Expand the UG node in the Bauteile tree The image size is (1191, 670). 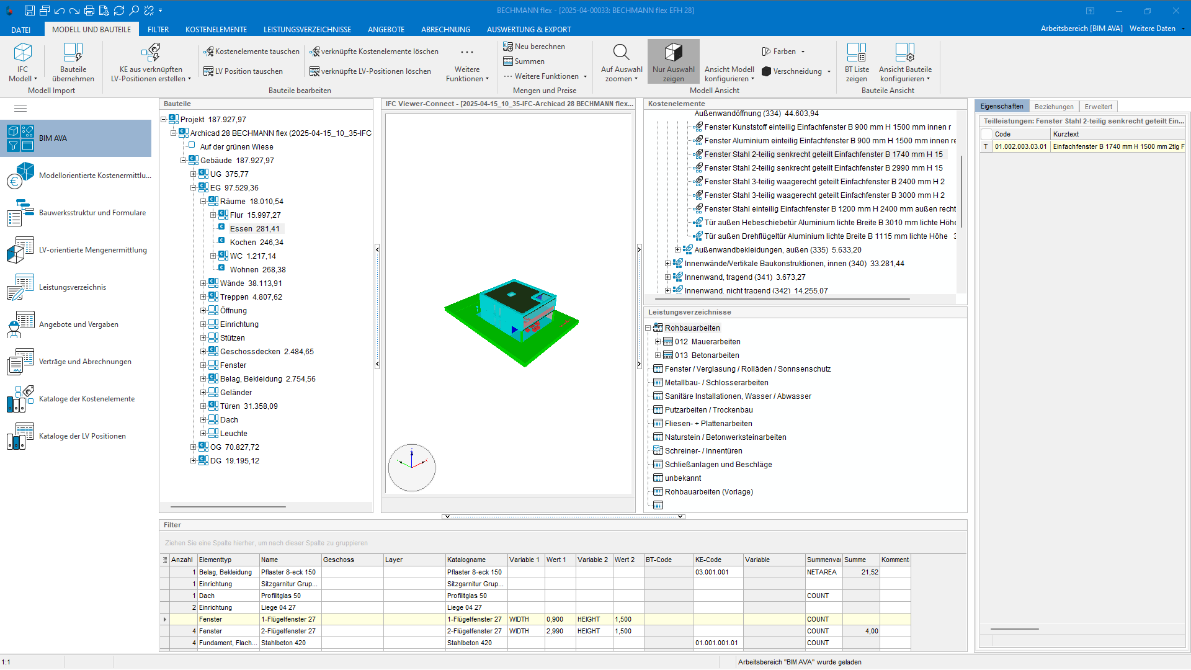click(193, 174)
